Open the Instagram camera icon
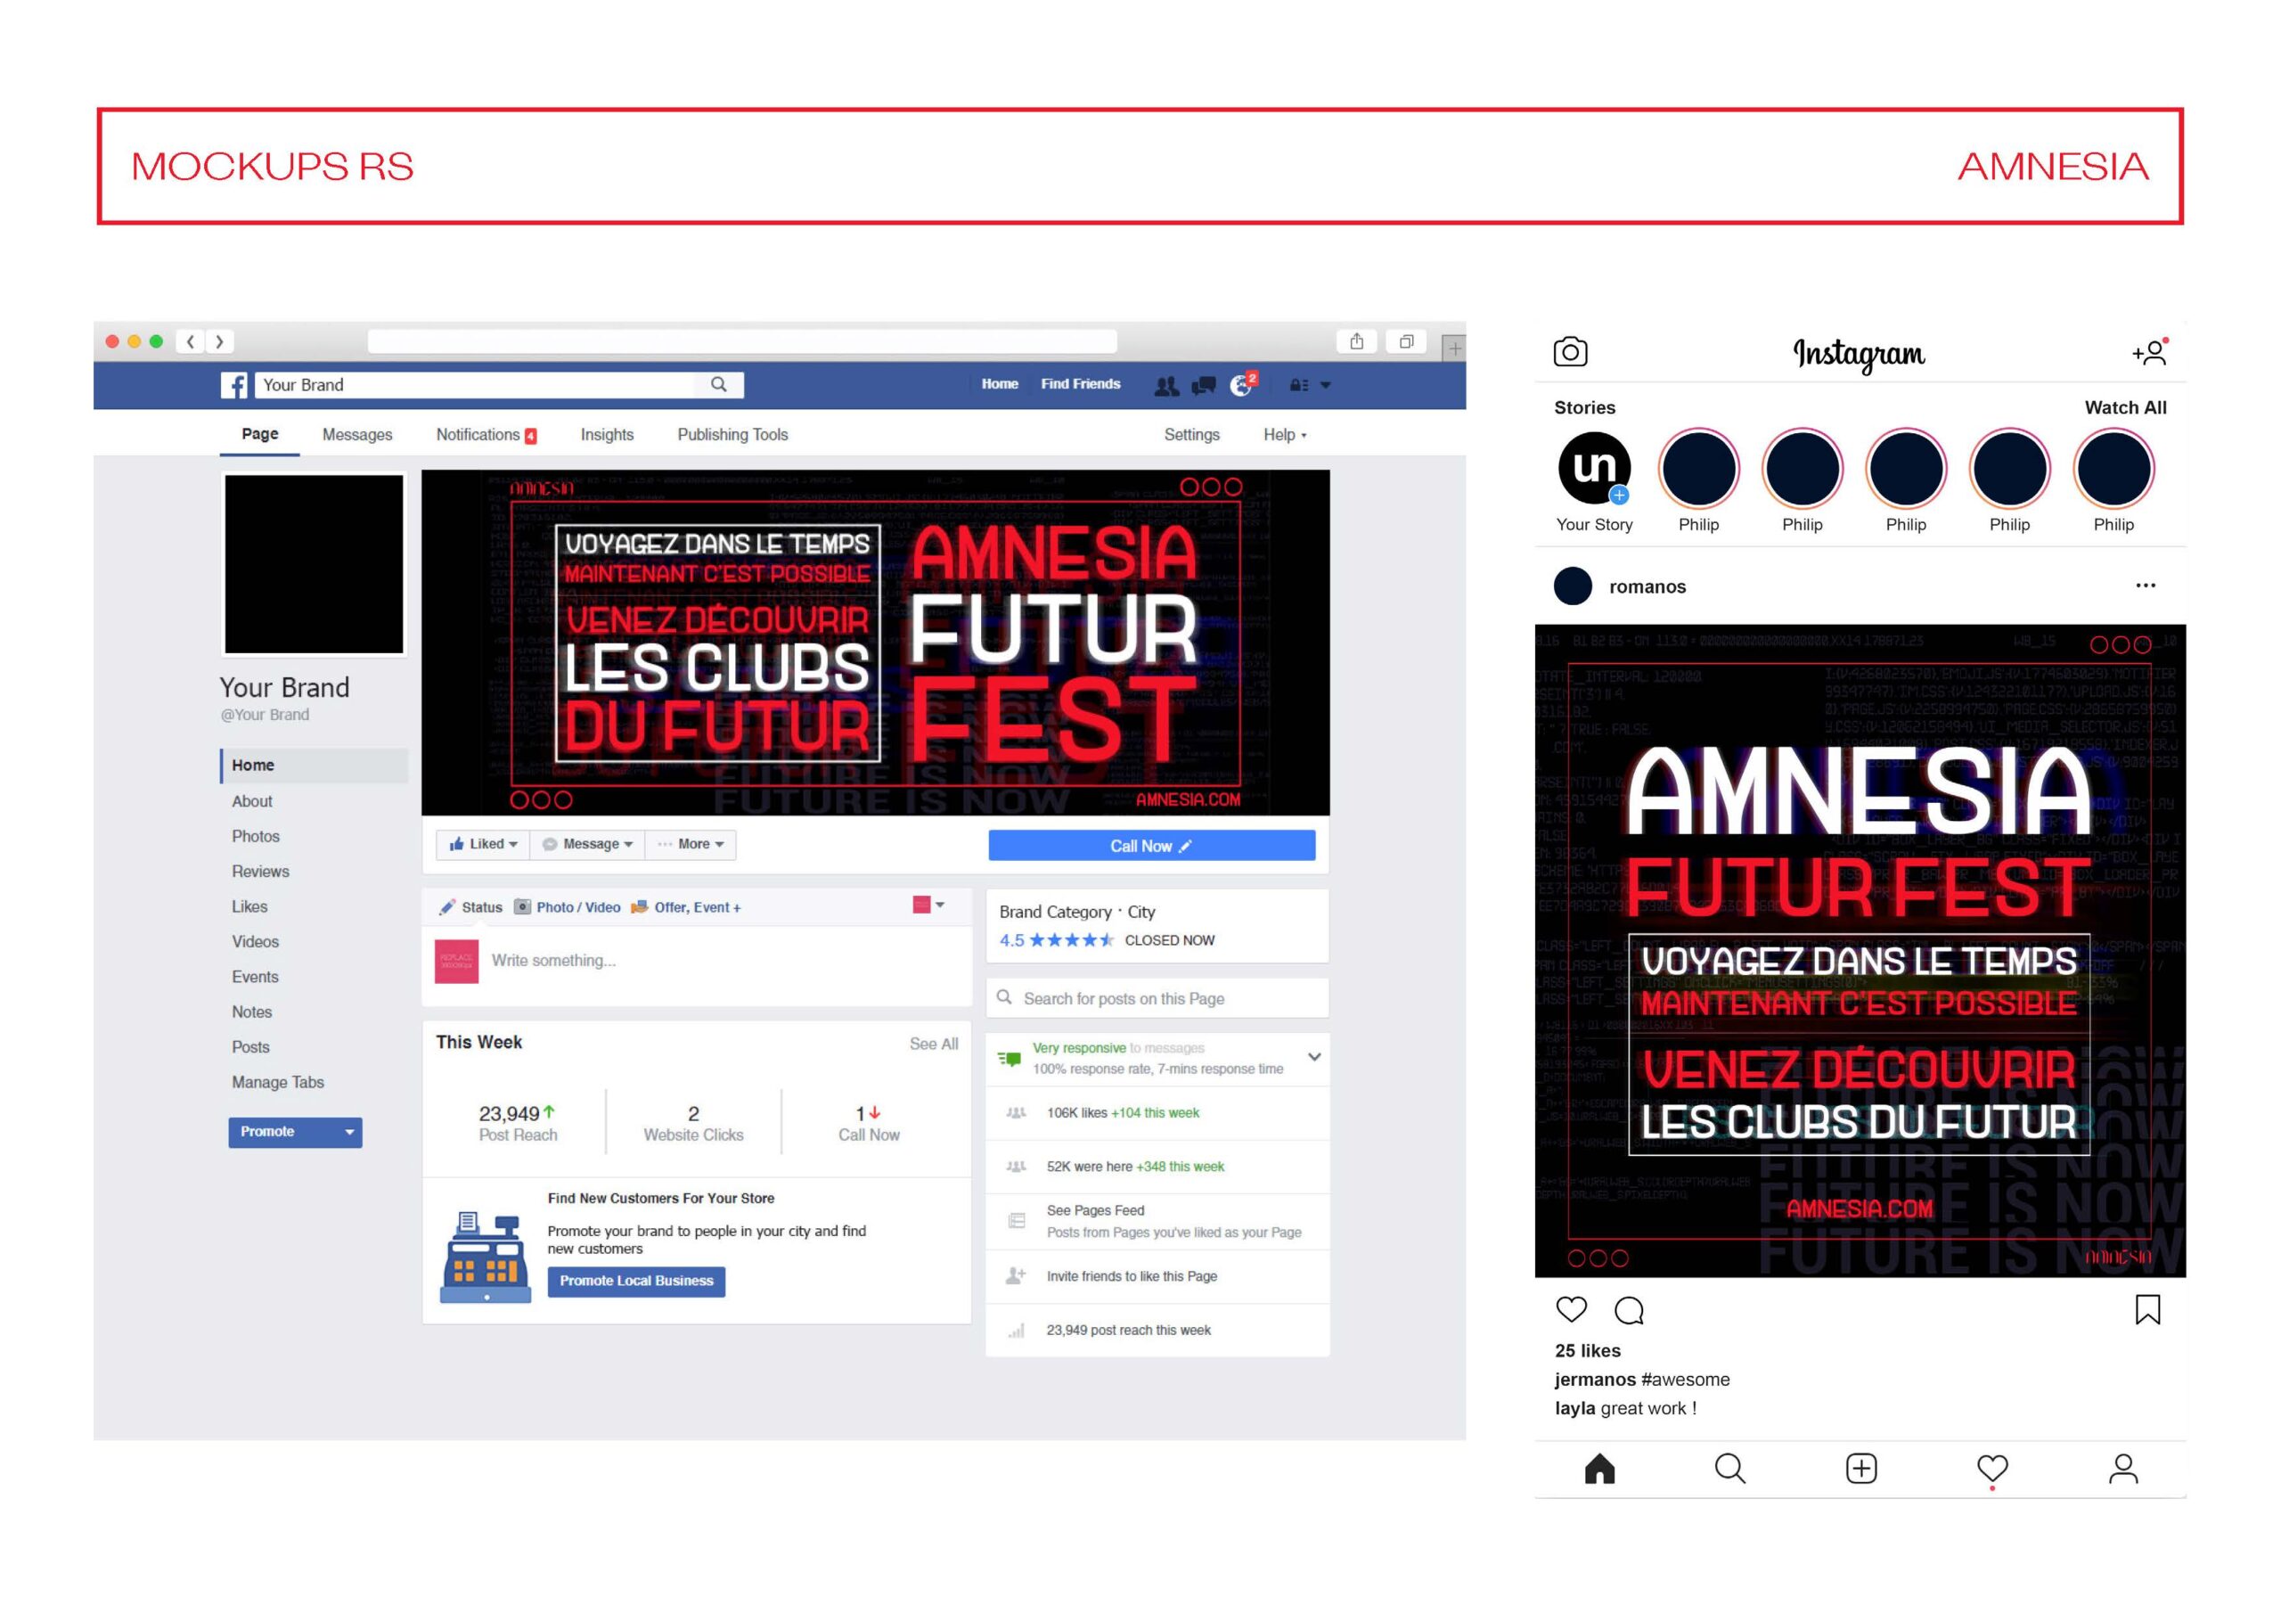 click(1570, 352)
